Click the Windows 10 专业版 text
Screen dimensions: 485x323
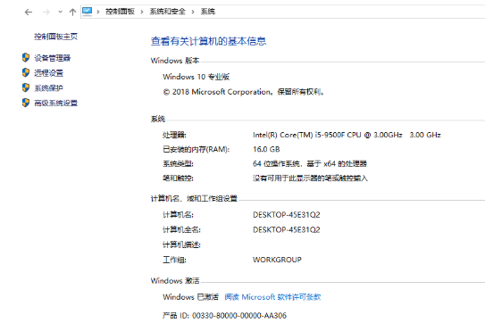(x=197, y=77)
